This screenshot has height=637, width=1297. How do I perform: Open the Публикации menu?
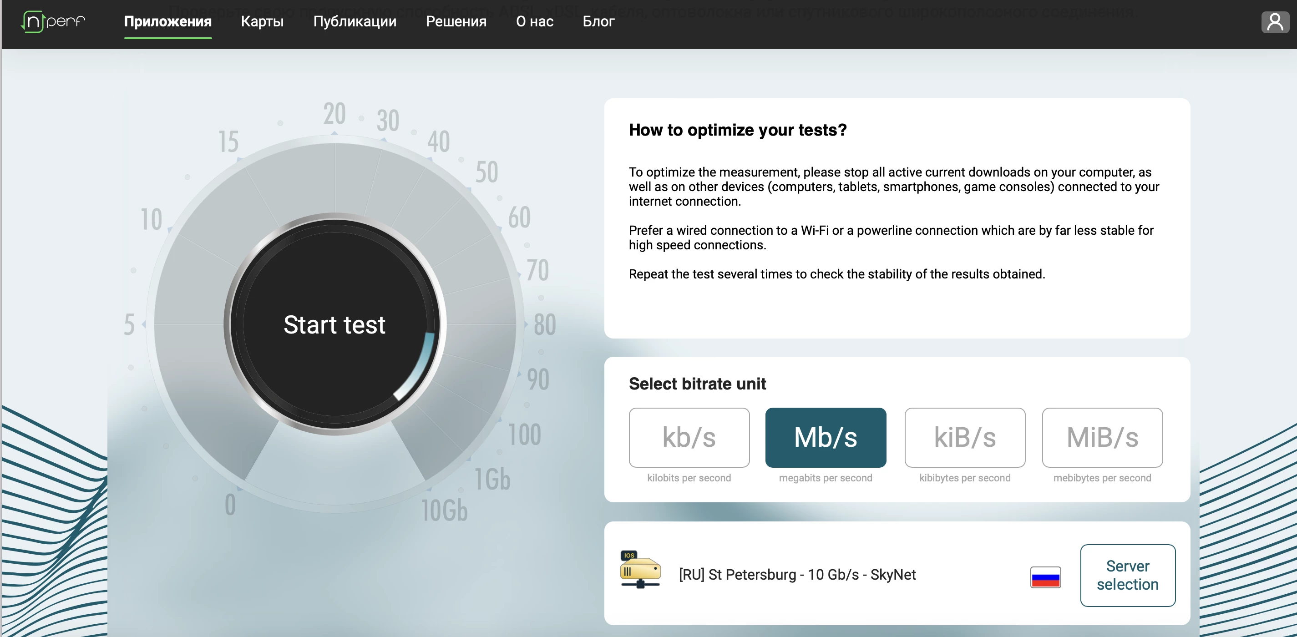[x=355, y=21]
